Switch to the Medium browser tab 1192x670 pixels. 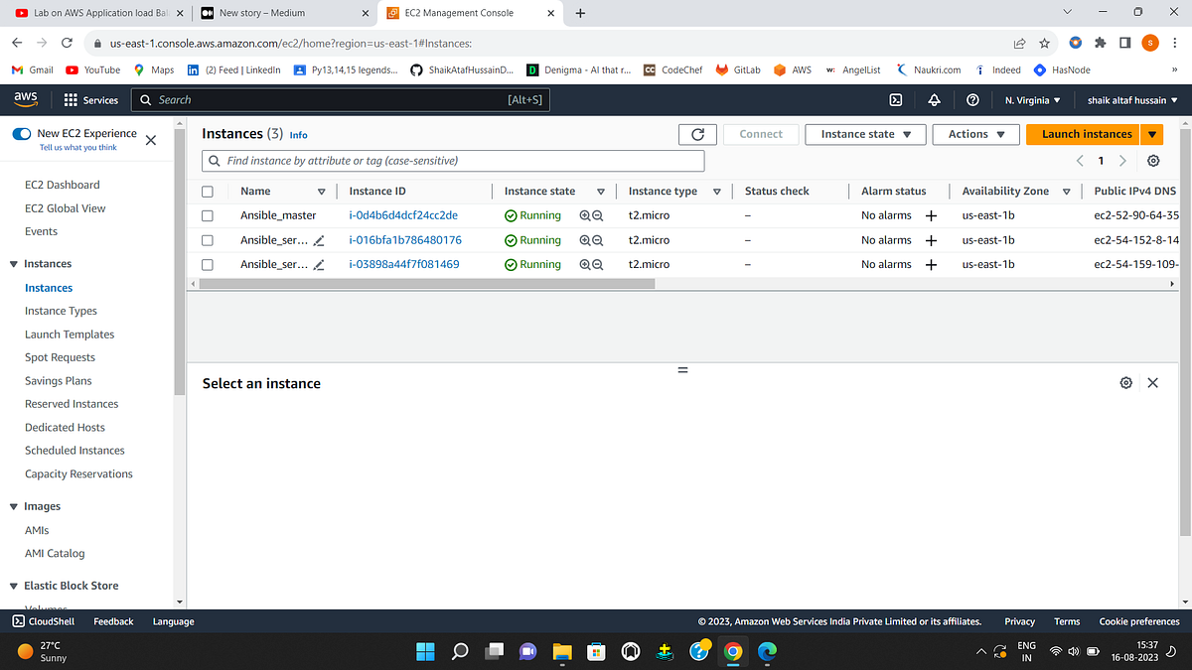260,14
